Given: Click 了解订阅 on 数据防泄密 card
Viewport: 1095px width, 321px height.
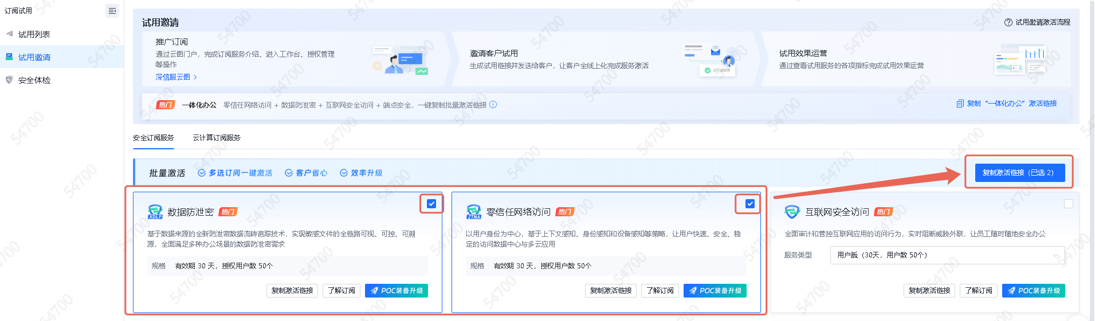Looking at the screenshot, I should pos(342,291).
